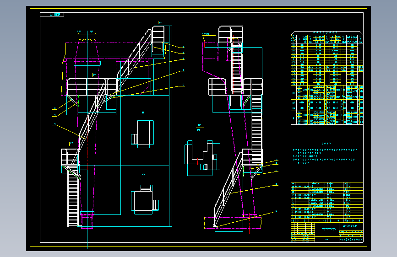
Task: Click the upper small detail inside left view
Action: [142, 134]
